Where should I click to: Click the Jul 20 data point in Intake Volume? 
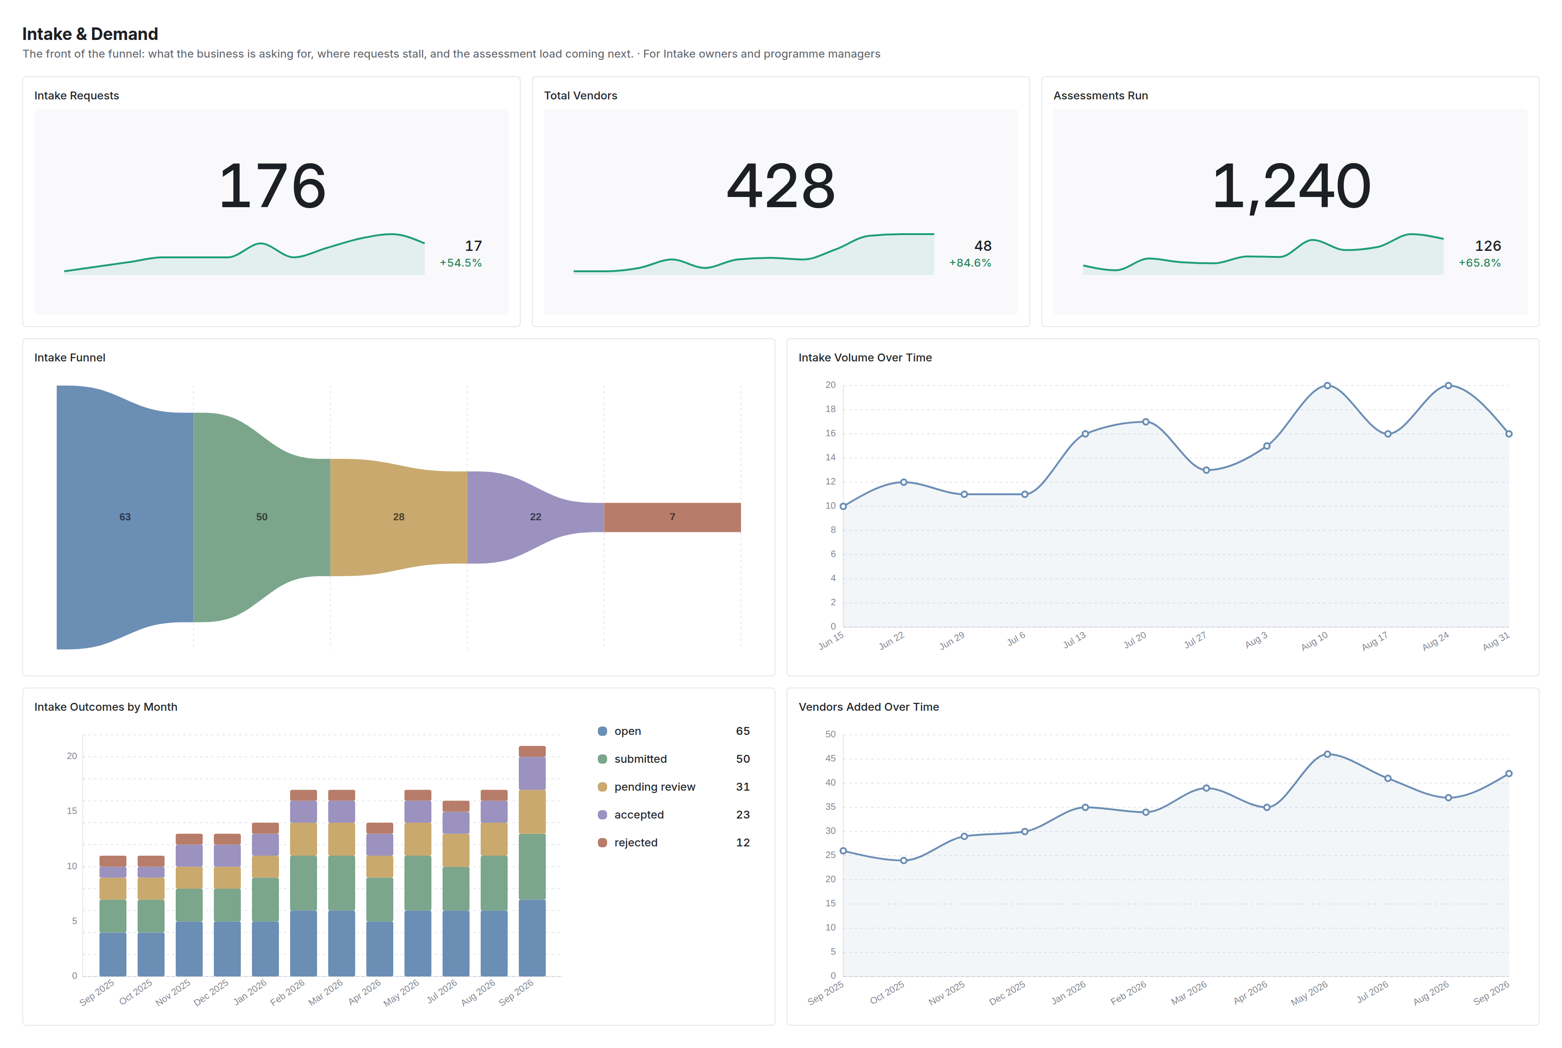pos(1146,422)
